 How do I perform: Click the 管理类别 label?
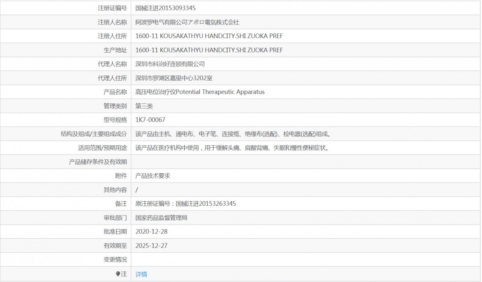coord(115,106)
